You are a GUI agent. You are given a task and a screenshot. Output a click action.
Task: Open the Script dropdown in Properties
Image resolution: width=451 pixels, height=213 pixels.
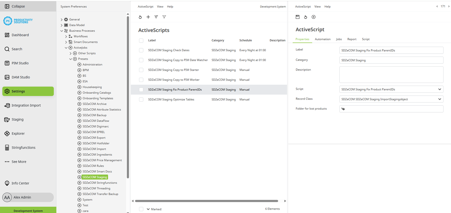pos(439,89)
